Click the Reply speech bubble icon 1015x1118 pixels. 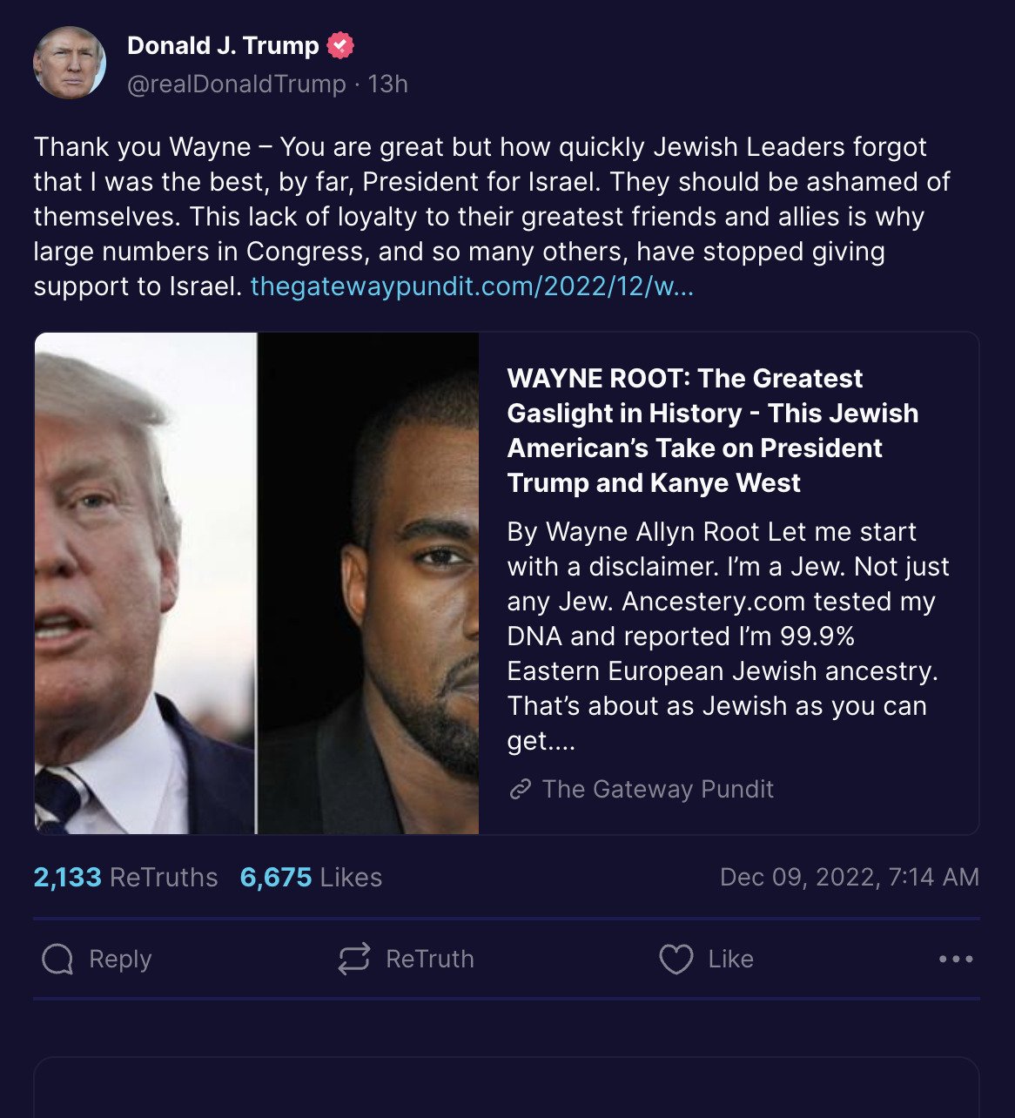point(57,959)
